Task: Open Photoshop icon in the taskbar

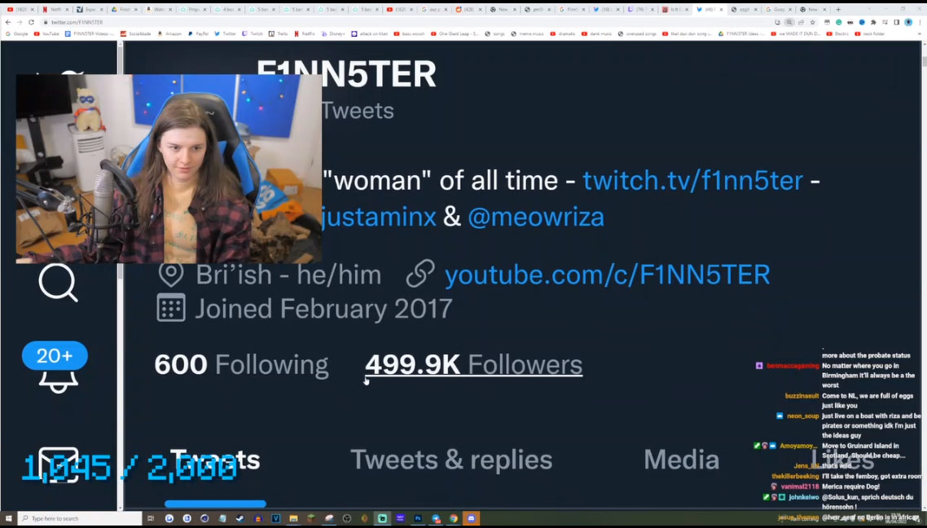Action: coord(418,518)
